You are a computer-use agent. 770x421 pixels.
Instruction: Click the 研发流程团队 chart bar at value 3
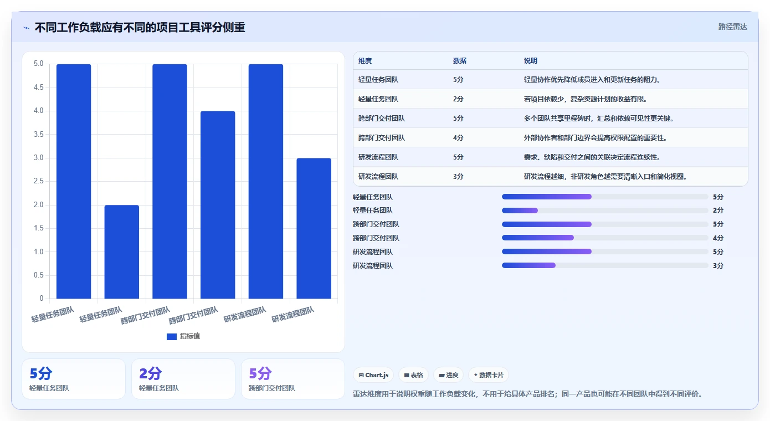point(314,229)
